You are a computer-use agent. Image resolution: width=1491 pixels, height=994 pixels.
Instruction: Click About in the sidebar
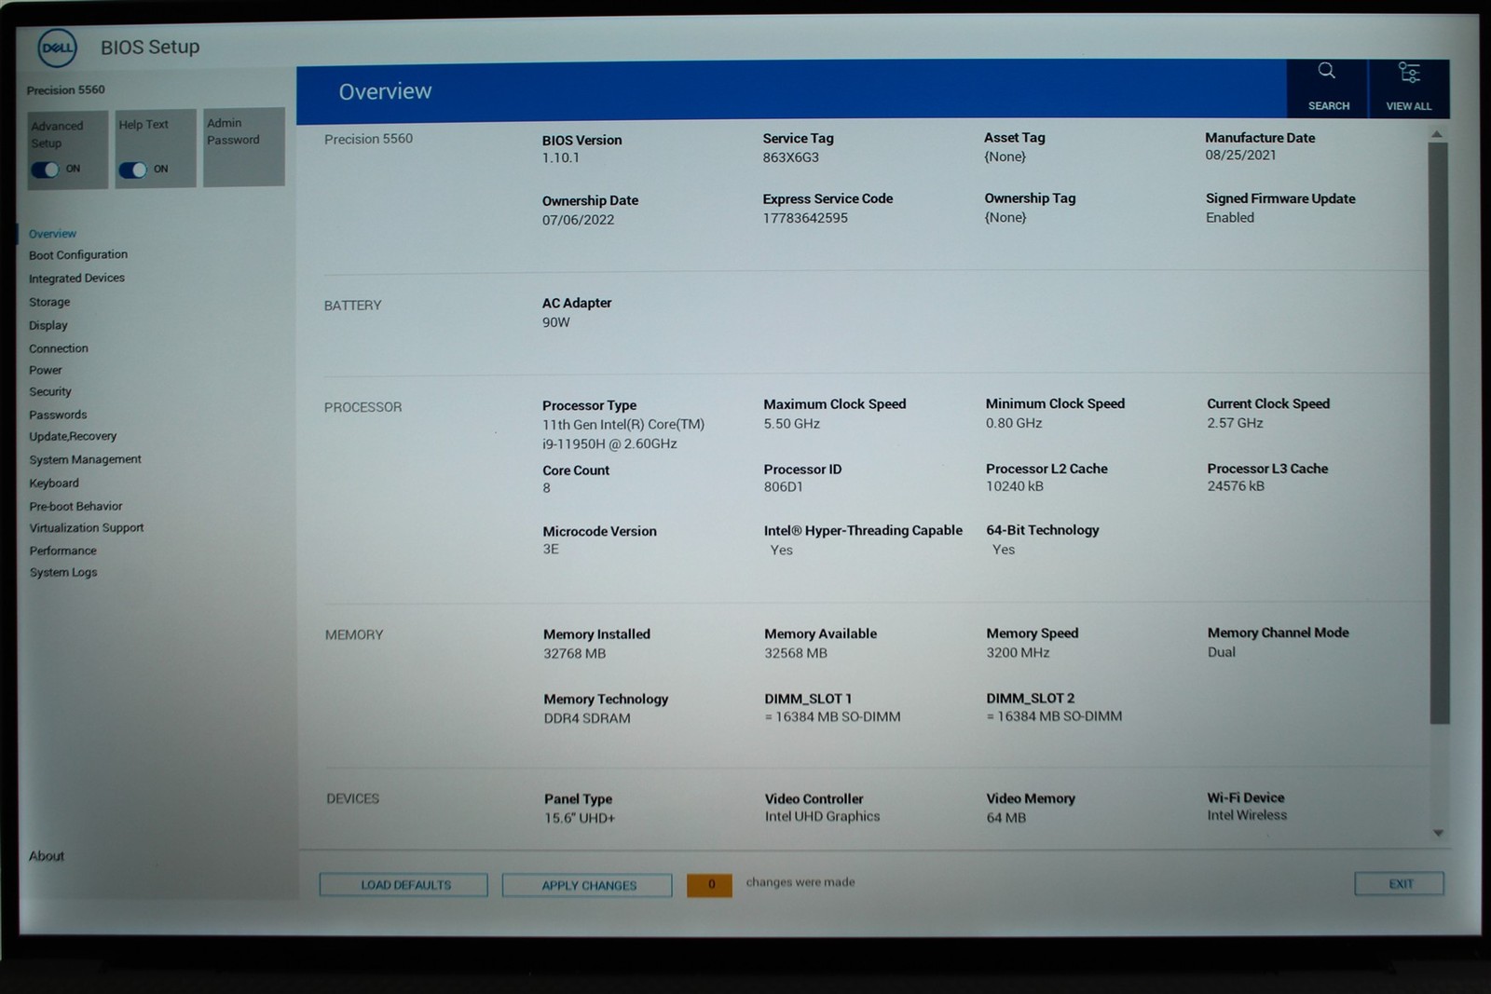[x=47, y=856]
